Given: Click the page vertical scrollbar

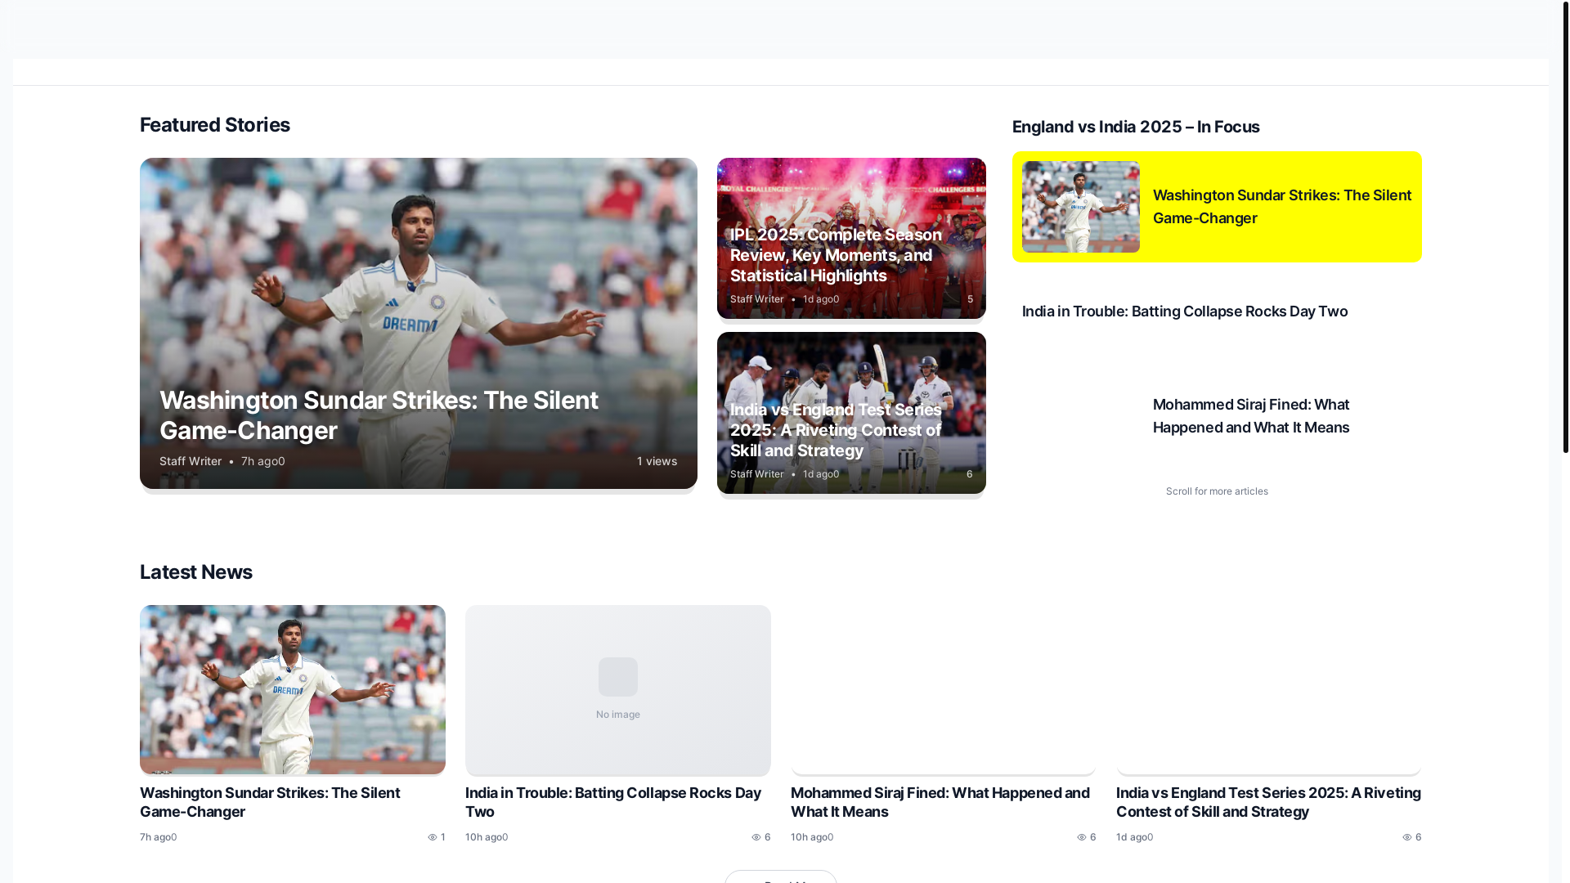Looking at the screenshot, I should tap(1565, 226).
